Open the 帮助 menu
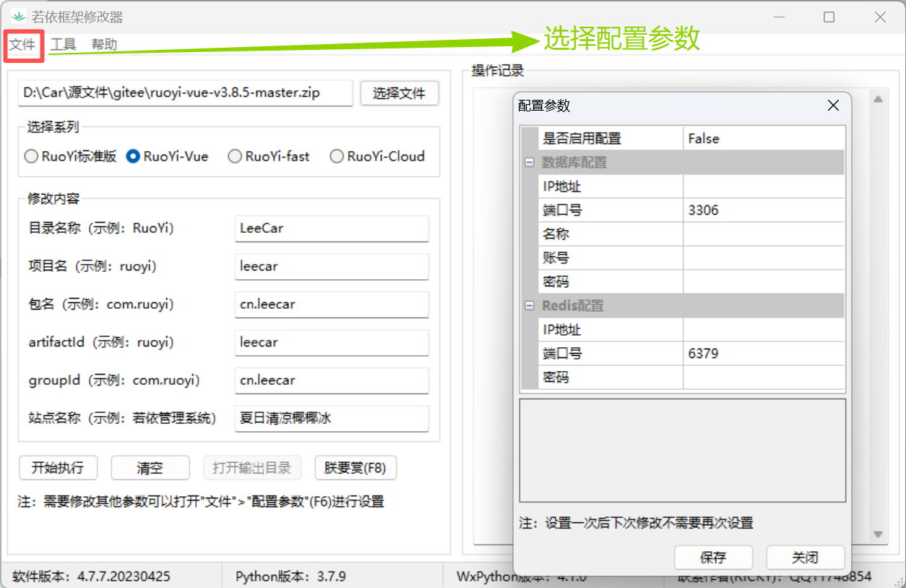 [x=104, y=45]
